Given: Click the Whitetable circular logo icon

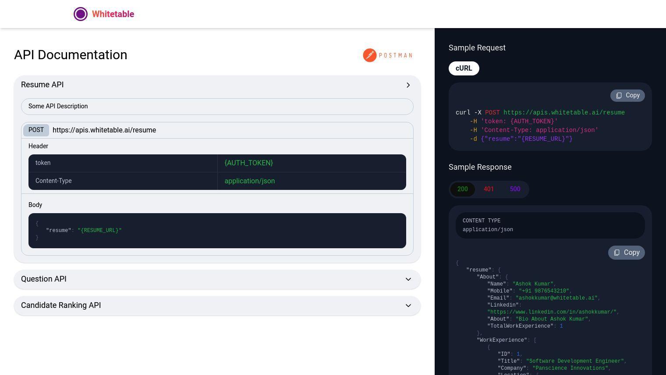Looking at the screenshot, I should (81, 14).
